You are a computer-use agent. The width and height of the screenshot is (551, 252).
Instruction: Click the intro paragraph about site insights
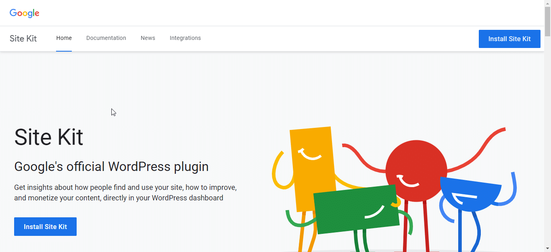pos(125,192)
